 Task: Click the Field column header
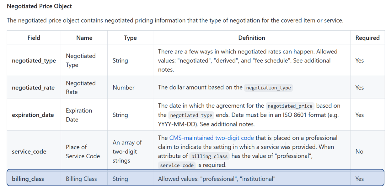[34, 38]
